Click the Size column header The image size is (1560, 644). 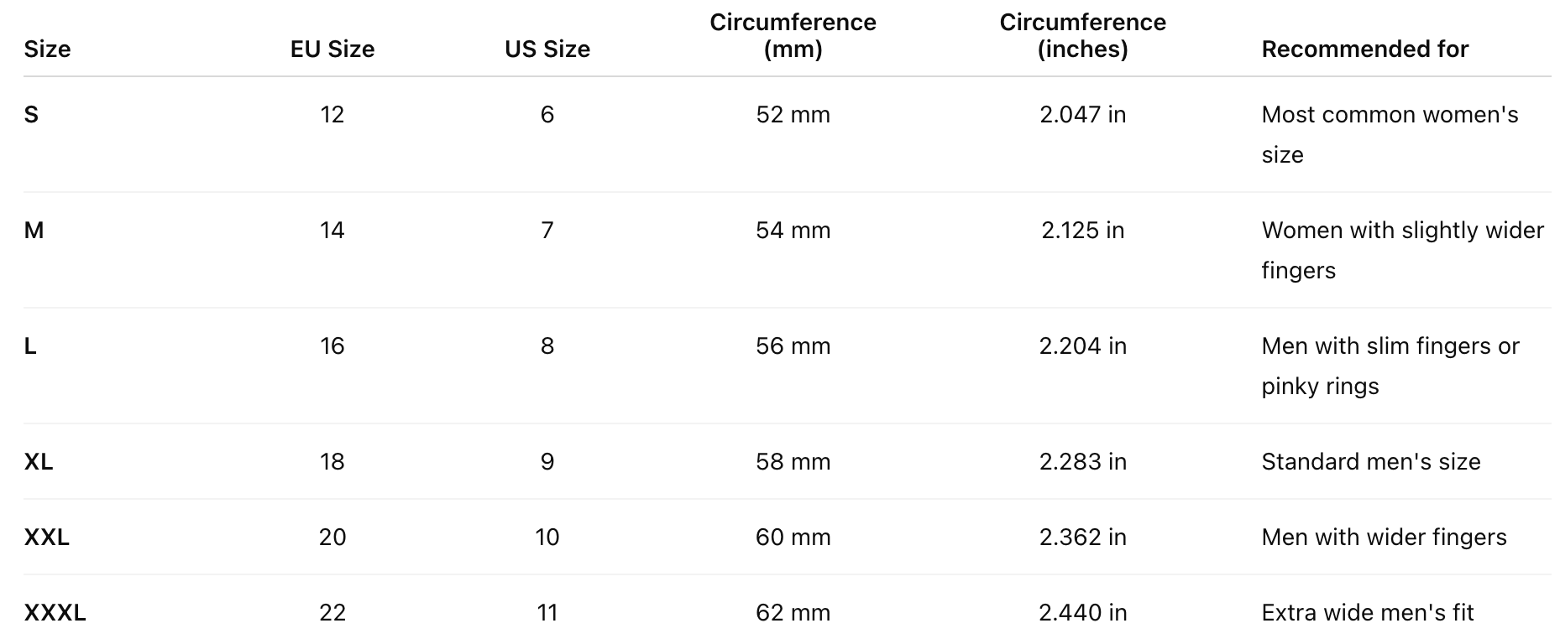click(x=47, y=49)
